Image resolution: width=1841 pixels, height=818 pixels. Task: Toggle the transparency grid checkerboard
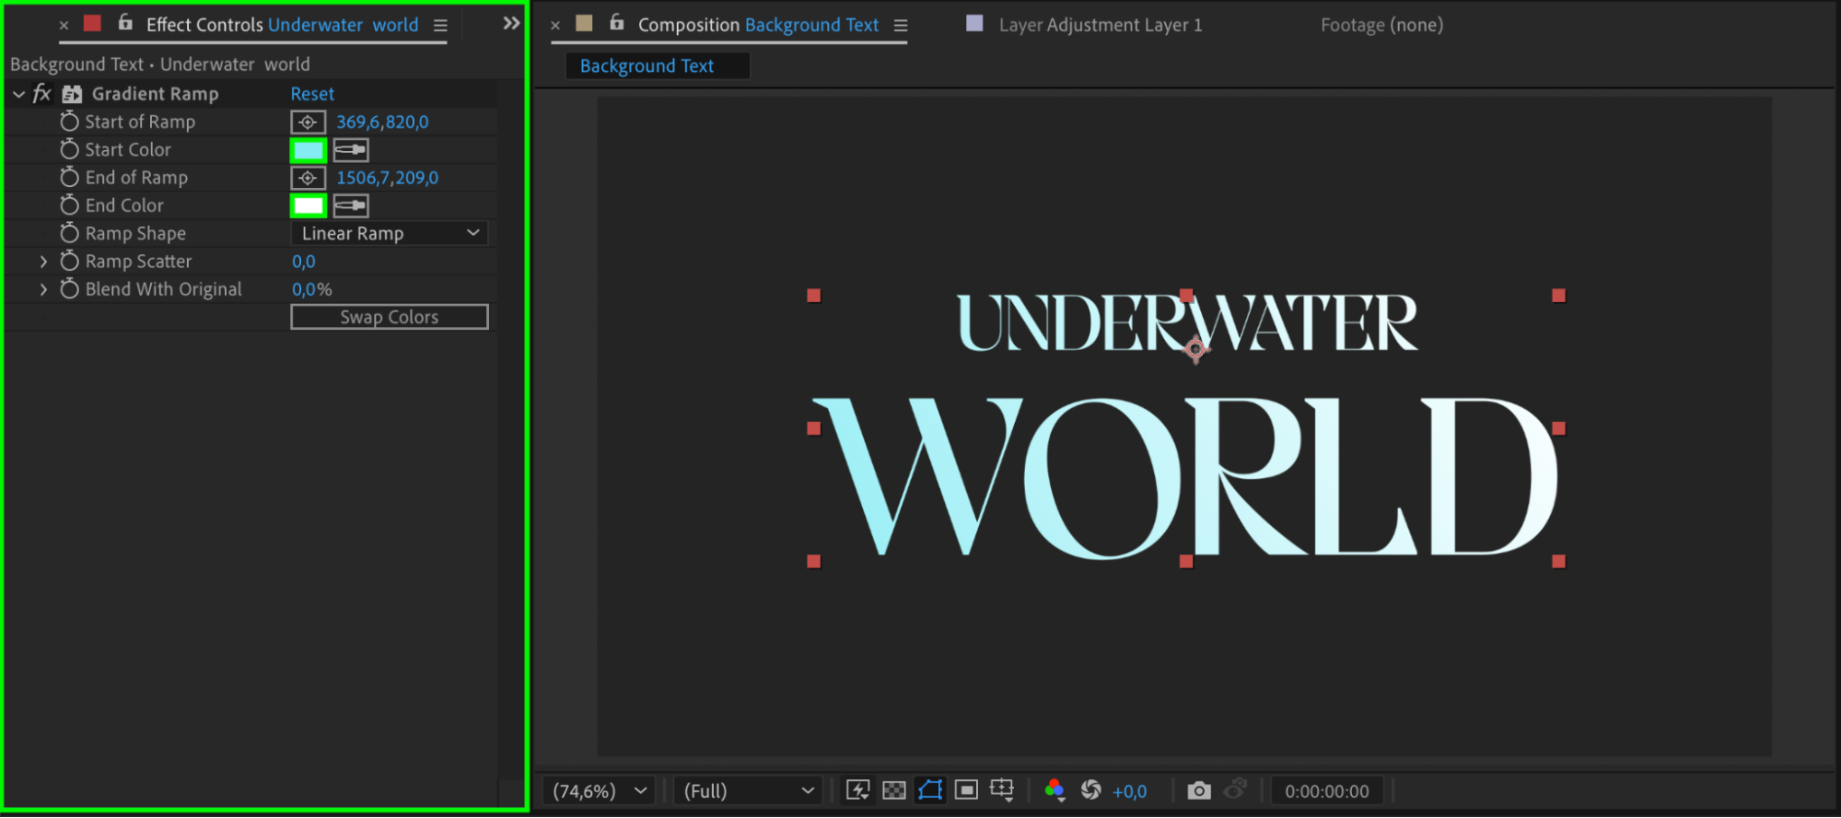[x=893, y=790]
